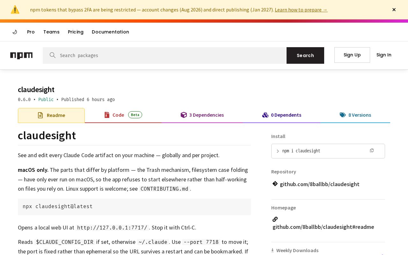Open the claudesight#readme homepage link
The width and height of the screenshot is (408, 255).
[x=323, y=227]
